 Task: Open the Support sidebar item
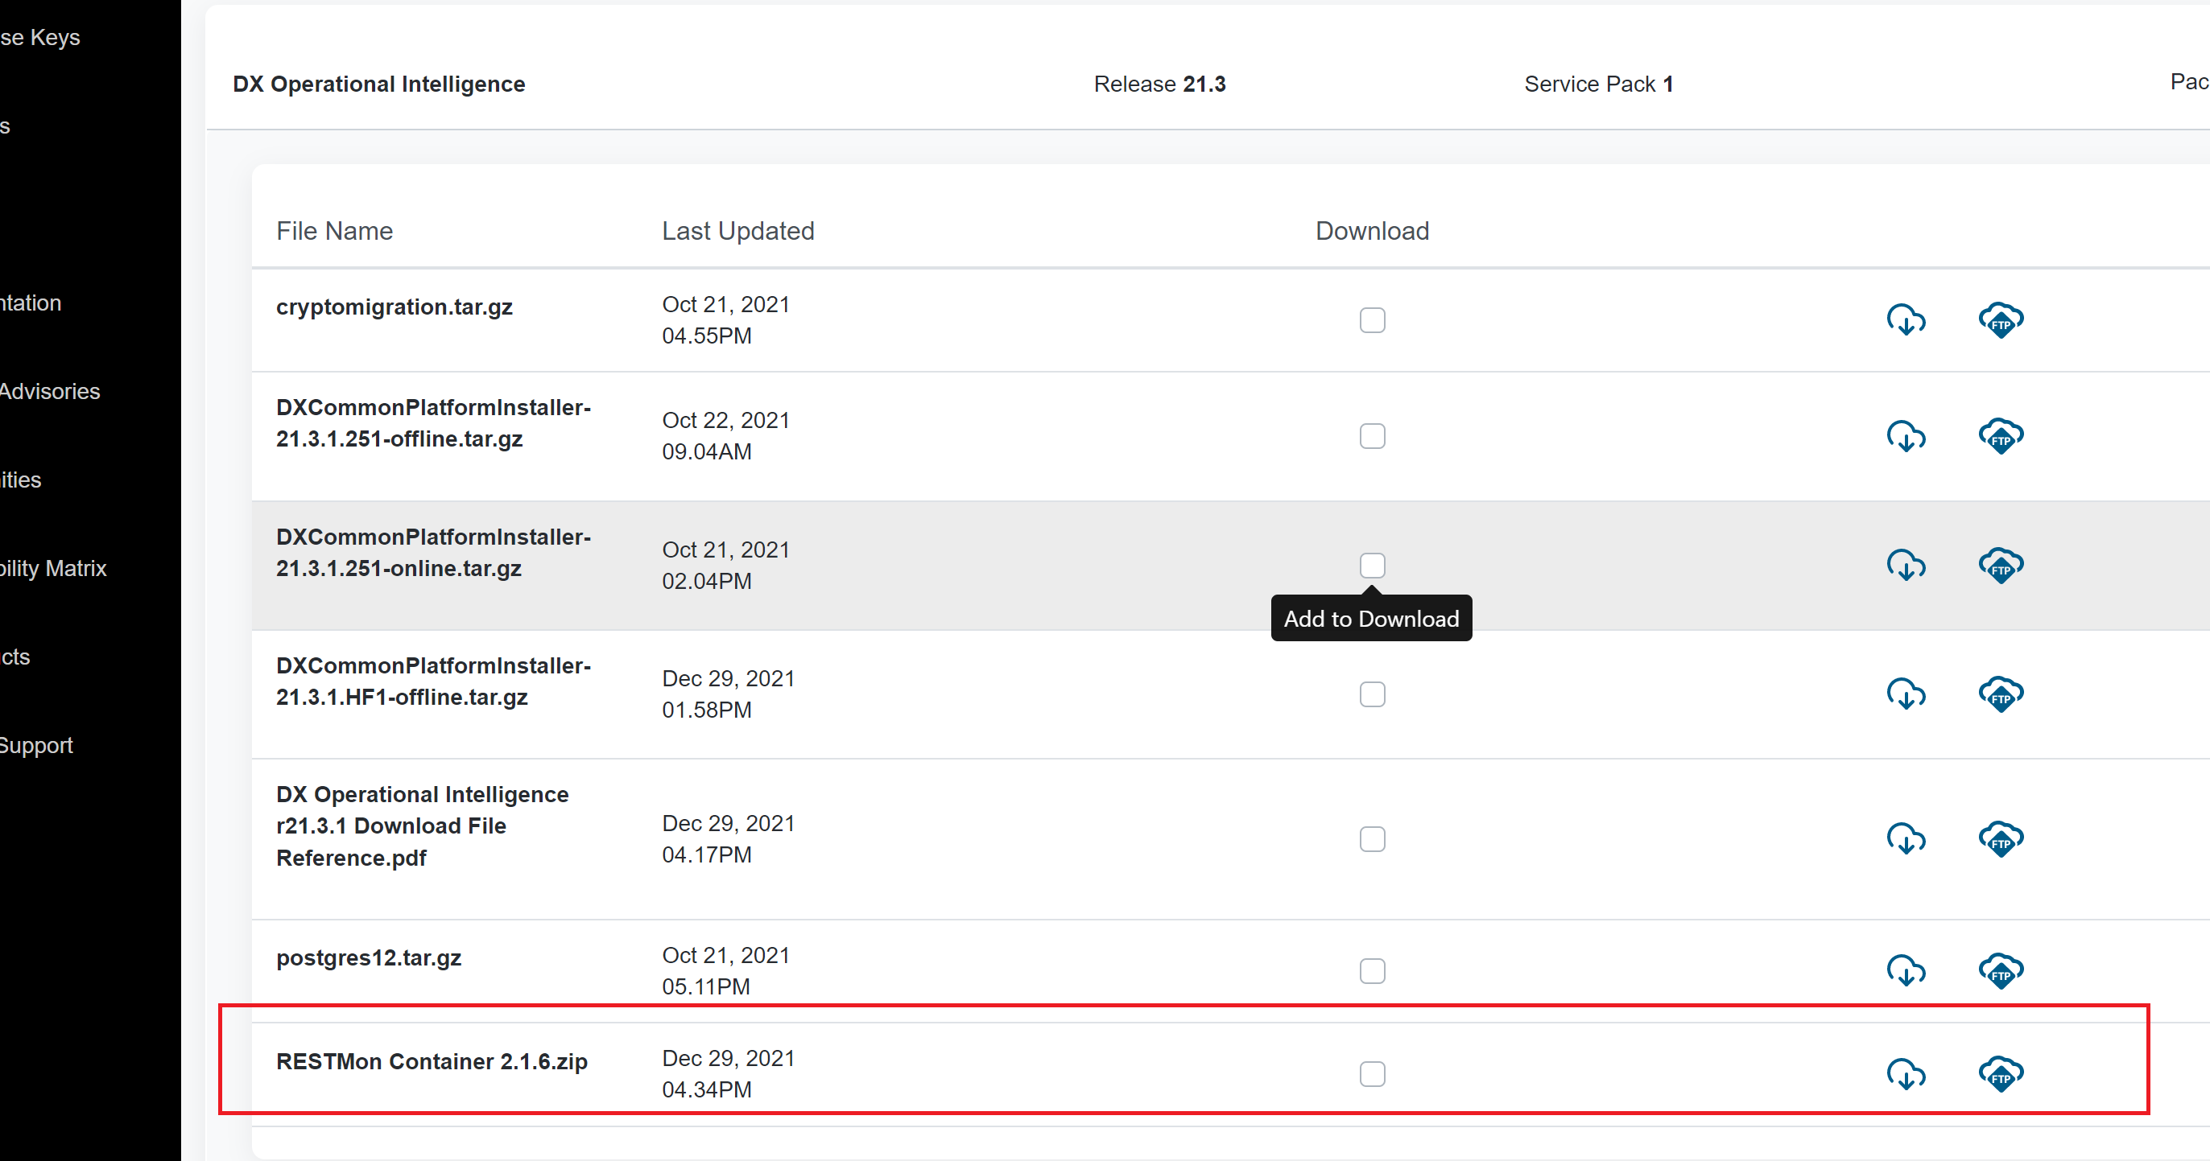36,745
